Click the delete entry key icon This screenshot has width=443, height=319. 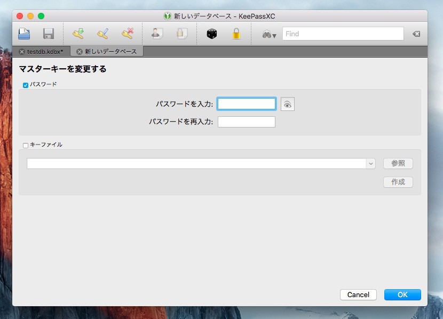tap(128, 34)
